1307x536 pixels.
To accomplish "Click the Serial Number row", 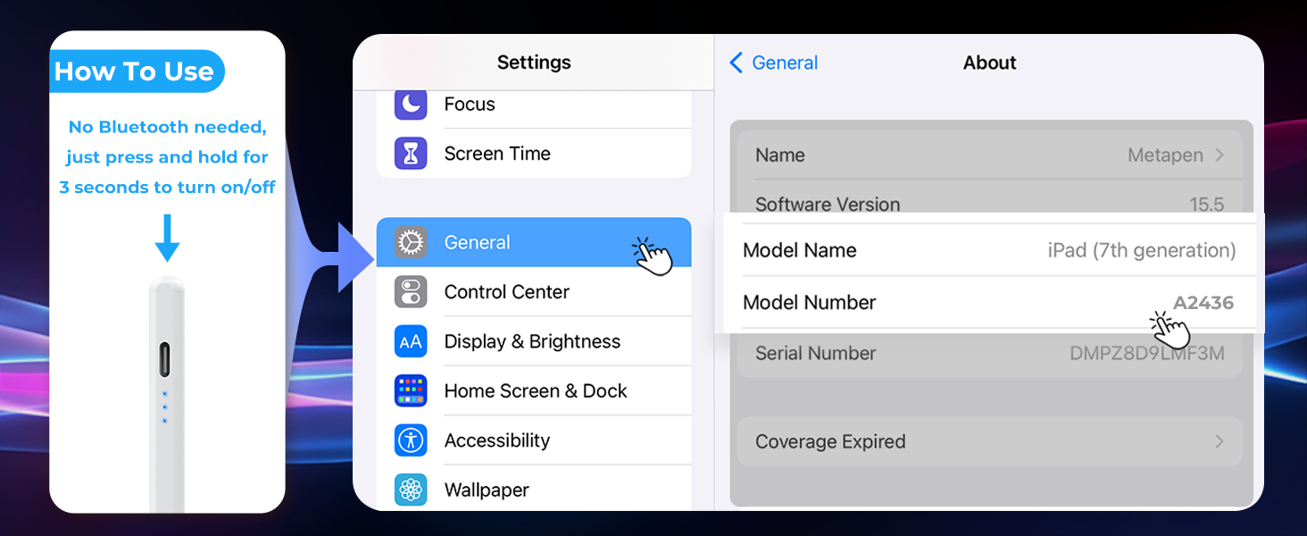I will tap(990, 354).
